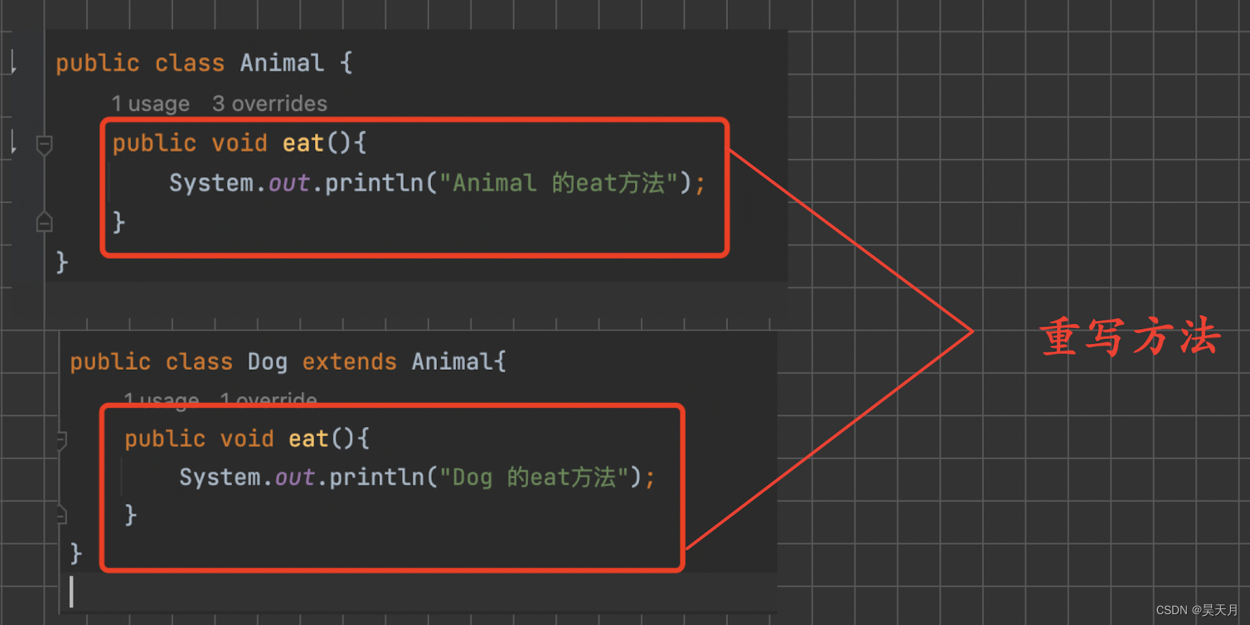
Task: Click 'extends' keyword in Dog declaration
Action: (x=349, y=361)
